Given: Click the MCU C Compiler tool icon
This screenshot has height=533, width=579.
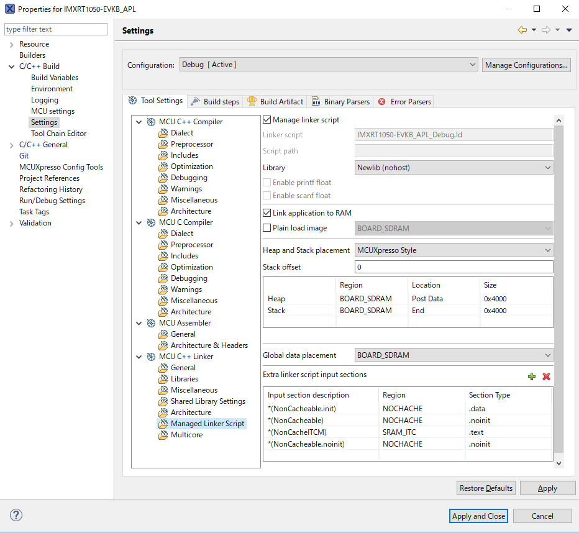Looking at the screenshot, I should pyautogui.click(x=151, y=222).
